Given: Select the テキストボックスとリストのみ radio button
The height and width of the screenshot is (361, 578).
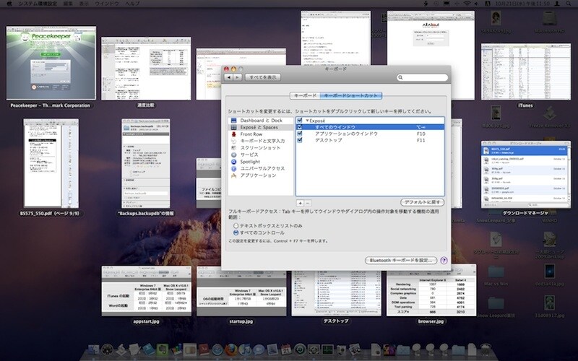Looking at the screenshot, I should tap(236, 226).
